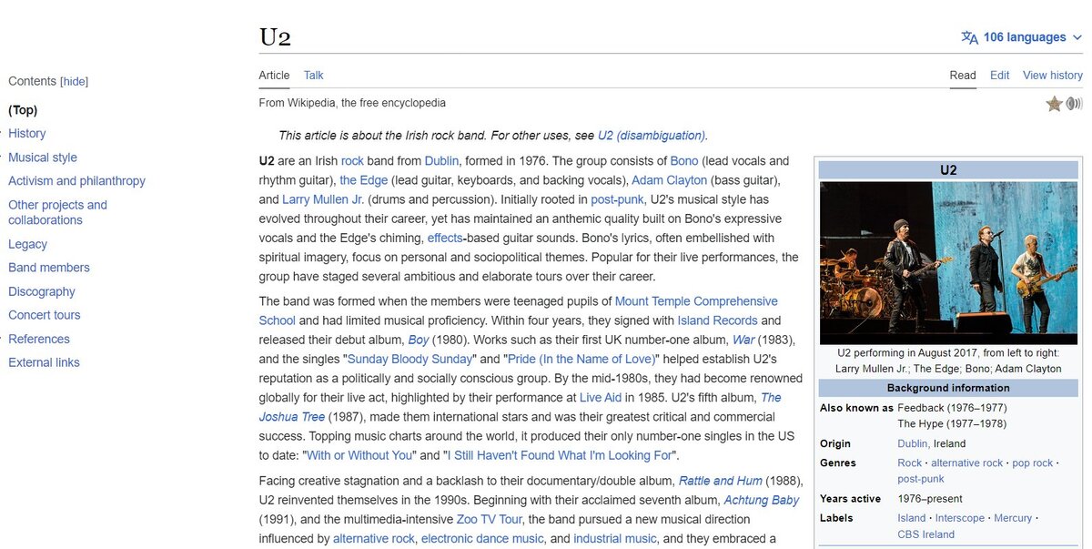Select the Article tab

click(x=275, y=76)
